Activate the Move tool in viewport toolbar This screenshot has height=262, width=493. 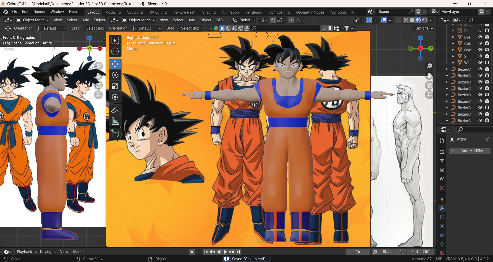(x=115, y=64)
